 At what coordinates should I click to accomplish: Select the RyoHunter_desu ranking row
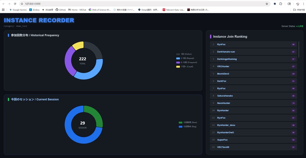click(x=253, y=125)
